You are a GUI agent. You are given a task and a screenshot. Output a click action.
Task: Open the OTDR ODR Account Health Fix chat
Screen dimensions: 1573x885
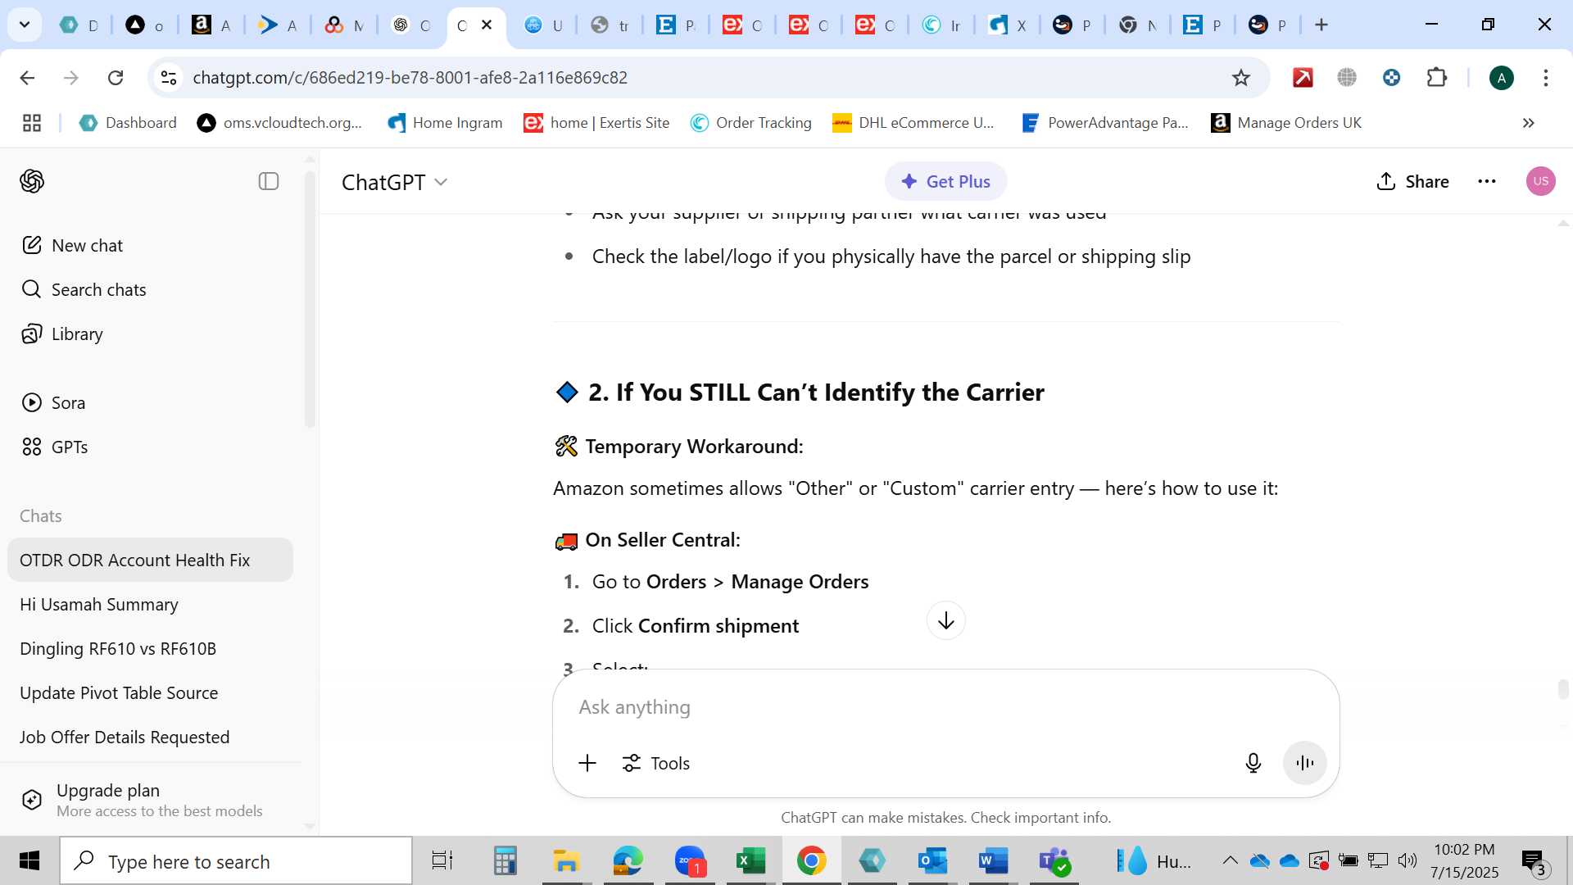150,560
